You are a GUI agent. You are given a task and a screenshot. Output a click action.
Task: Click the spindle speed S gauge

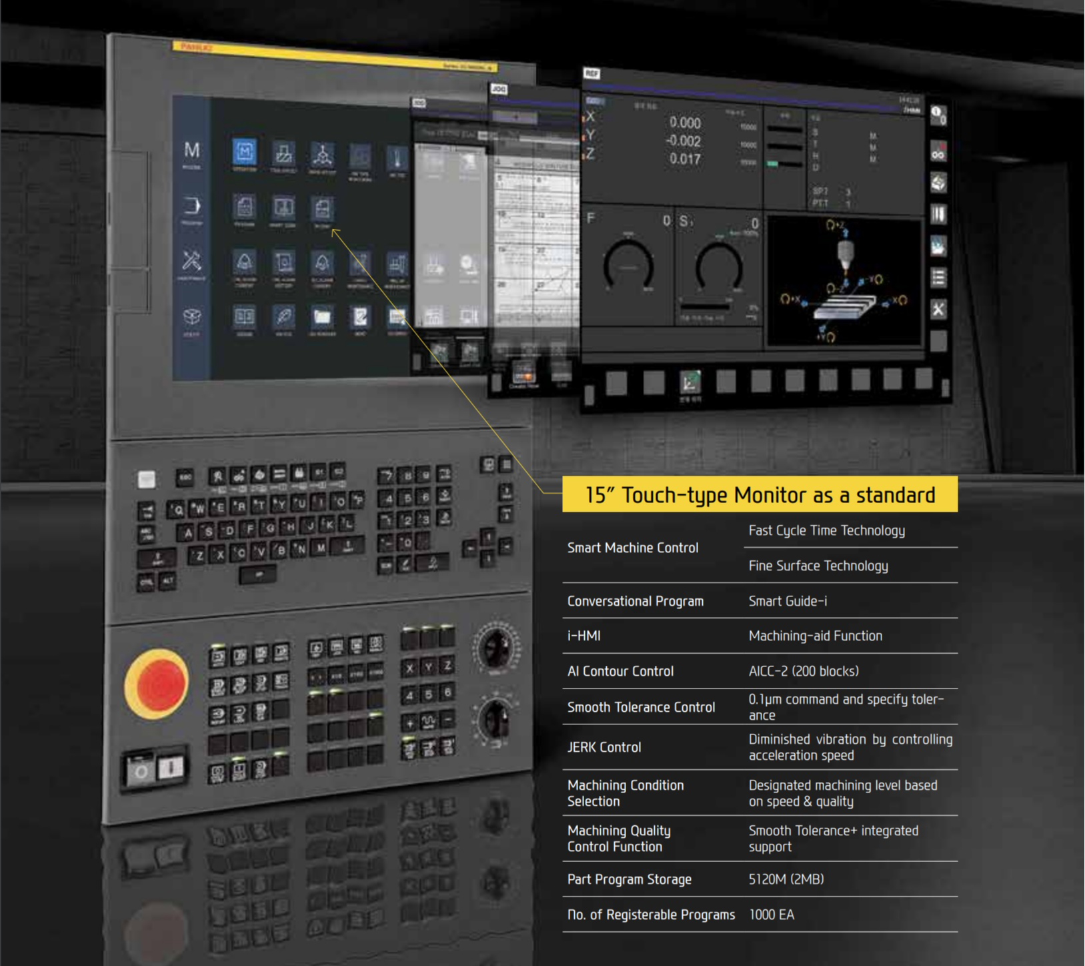[x=718, y=268]
